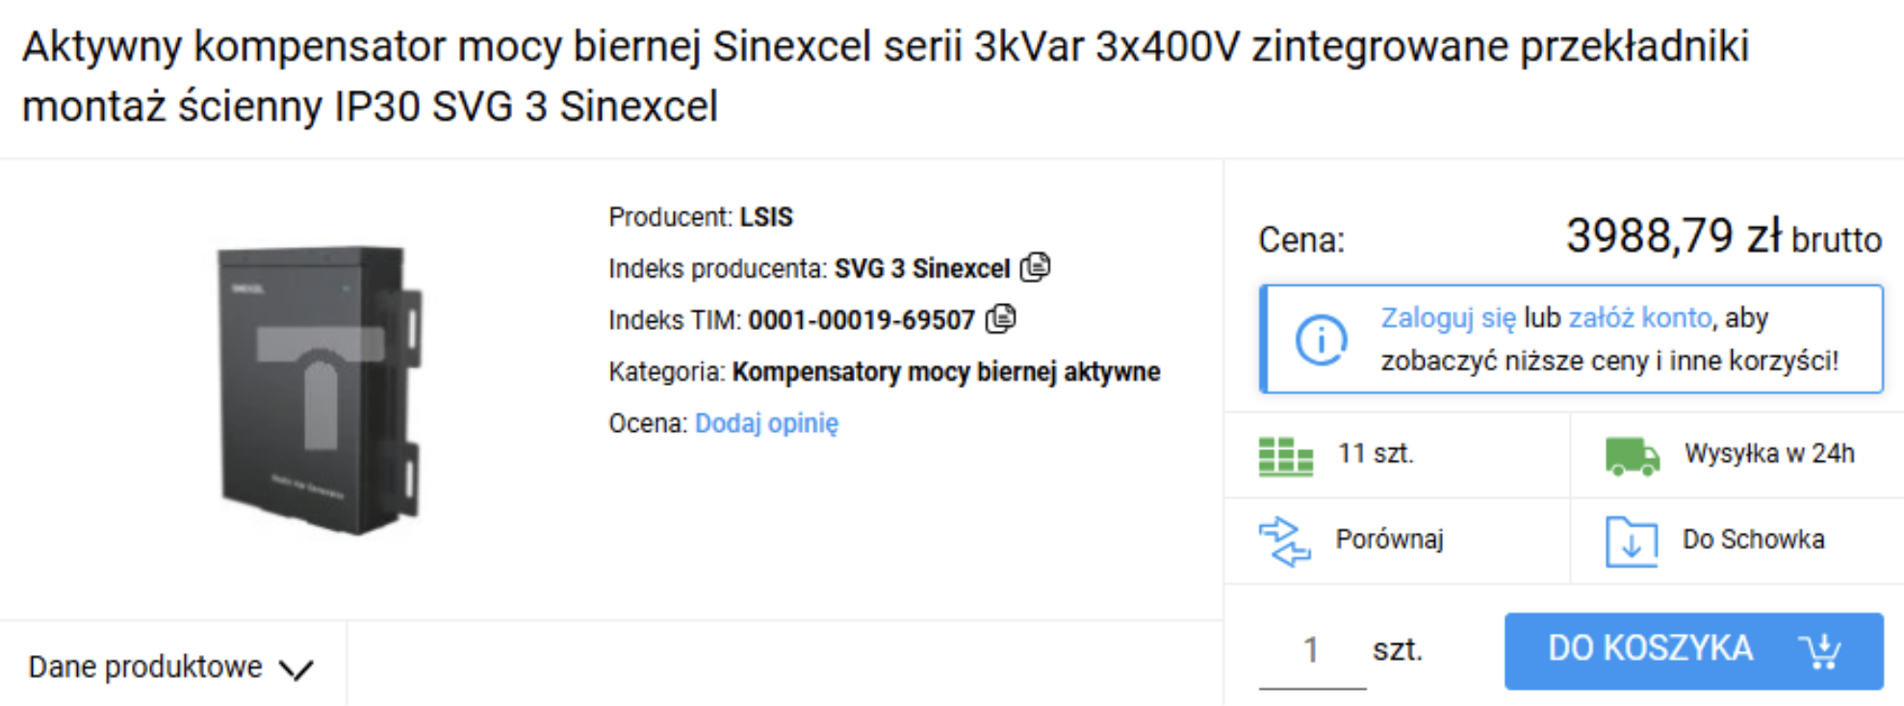1904x706 pixels.
Task: Click the Dodaj opinię link
Action: [766, 423]
